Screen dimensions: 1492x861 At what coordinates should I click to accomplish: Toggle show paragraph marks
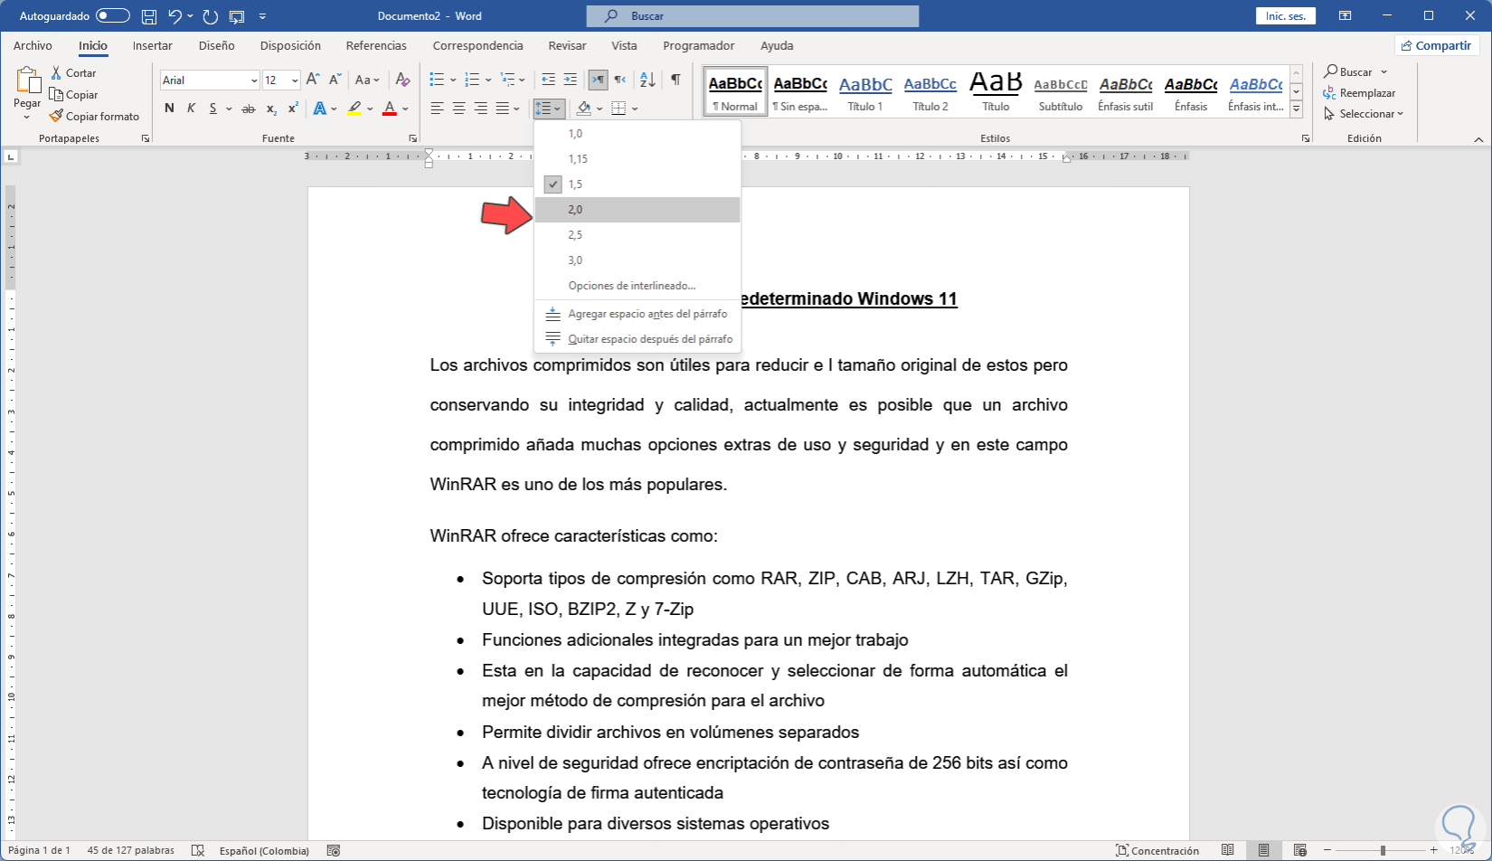click(675, 80)
